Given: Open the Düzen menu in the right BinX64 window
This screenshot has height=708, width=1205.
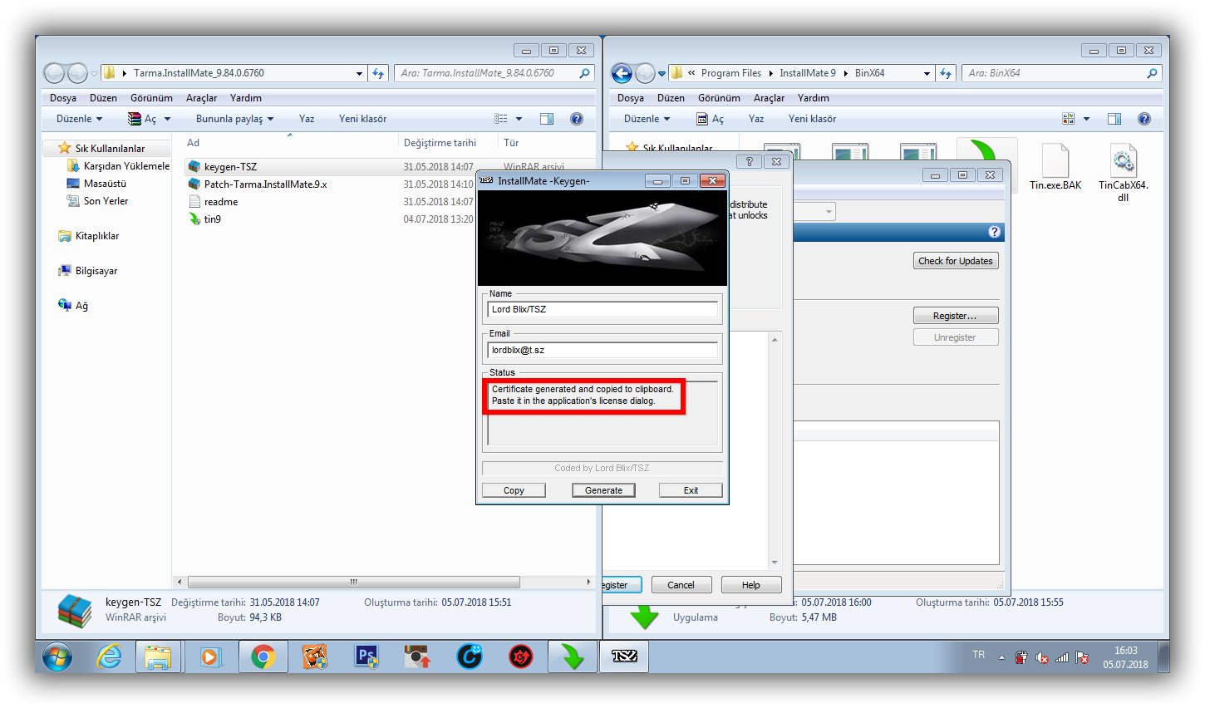Looking at the screenshot, I should [x=671, y=98].
